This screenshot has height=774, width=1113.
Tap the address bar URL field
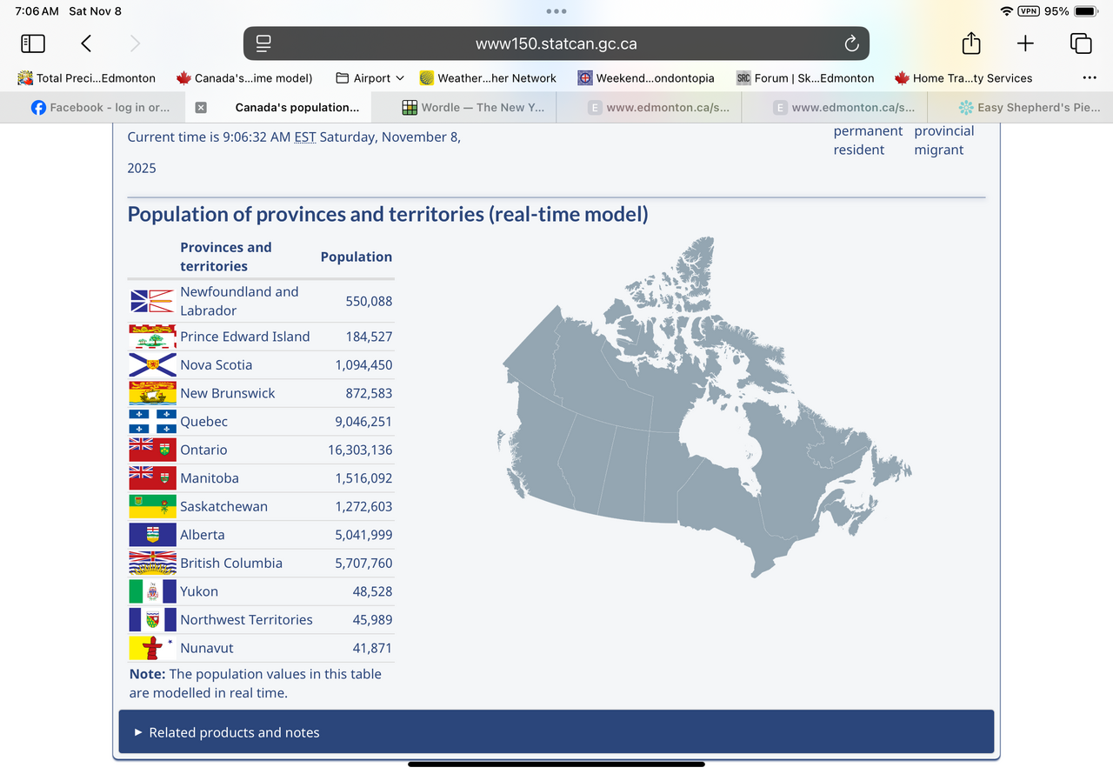(556, 43)
